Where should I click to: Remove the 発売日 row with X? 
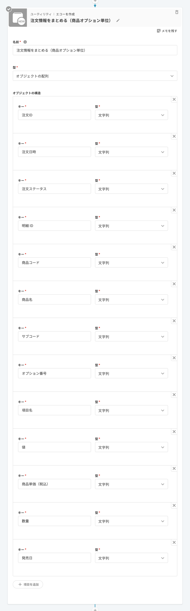[174, 542]
